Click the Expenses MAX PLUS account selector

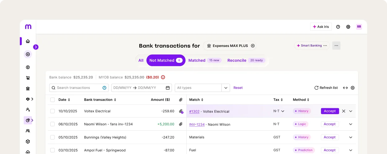pyautogui.click(x=230, y=46)
